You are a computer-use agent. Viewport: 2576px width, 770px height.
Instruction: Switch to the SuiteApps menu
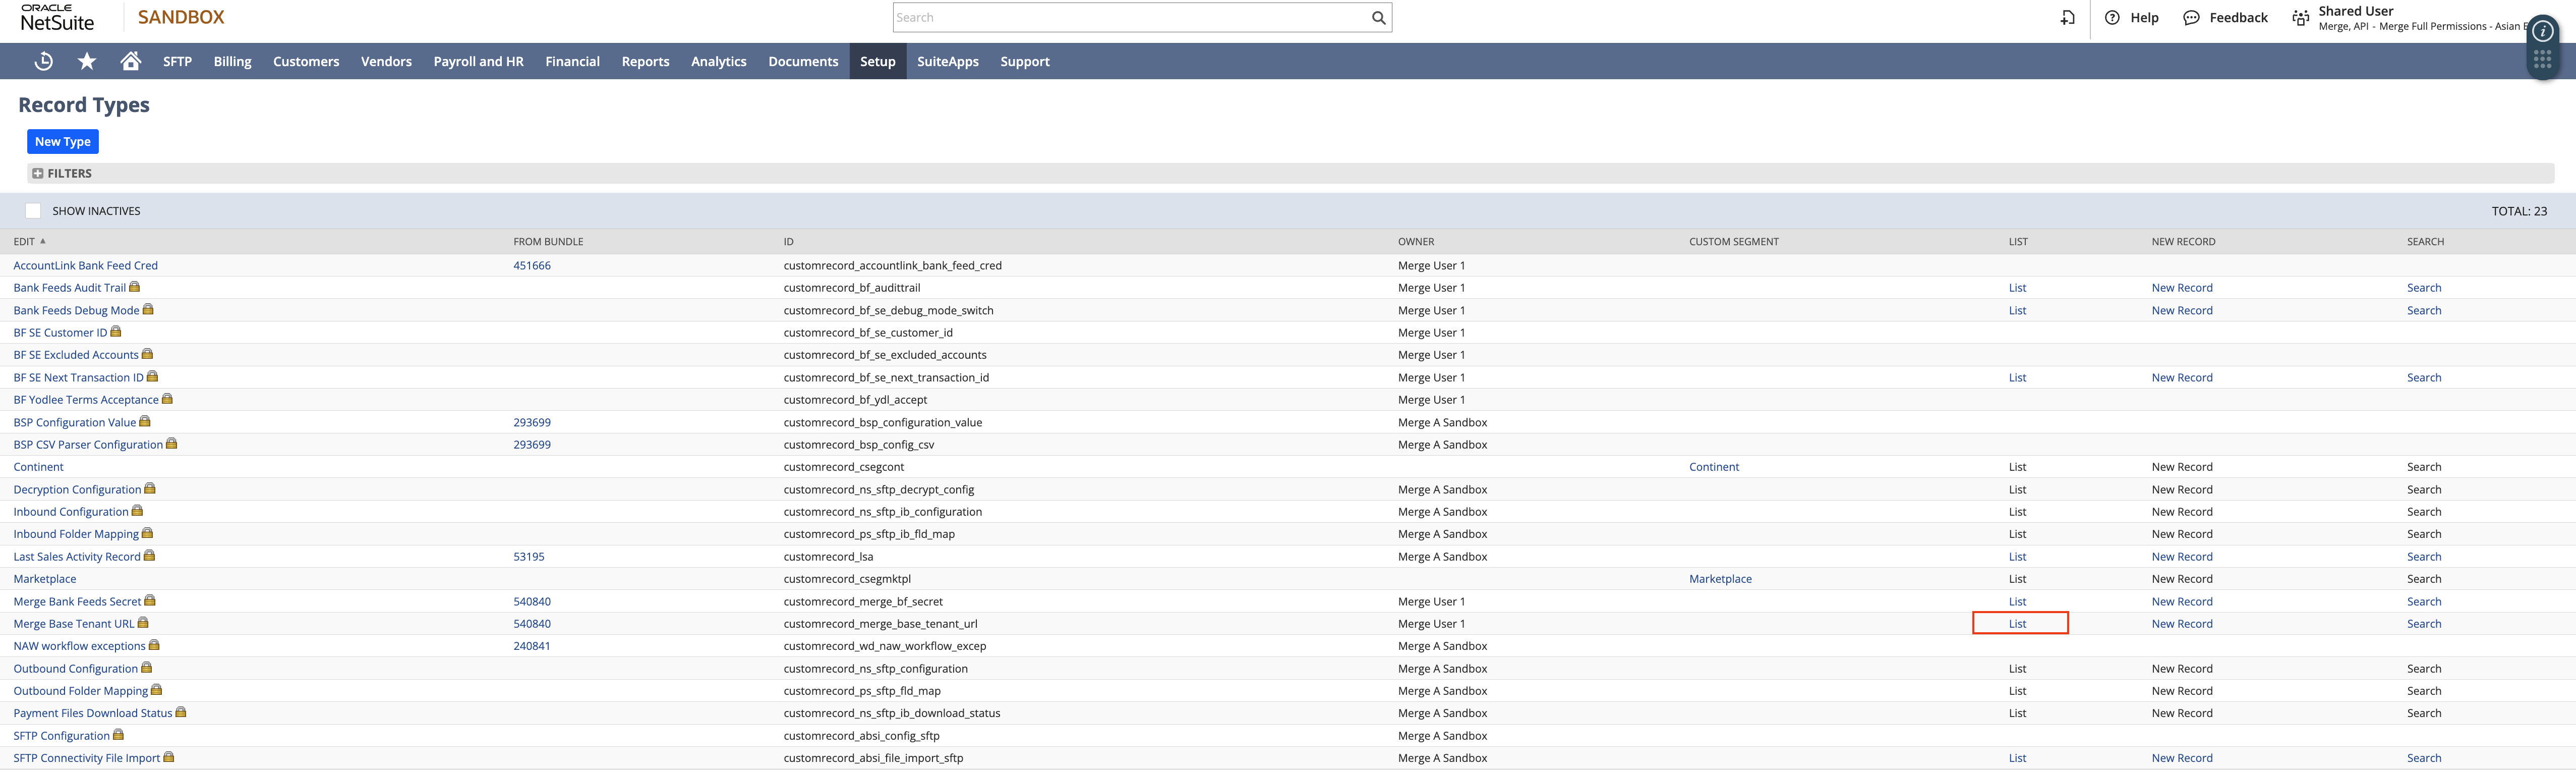947,61
